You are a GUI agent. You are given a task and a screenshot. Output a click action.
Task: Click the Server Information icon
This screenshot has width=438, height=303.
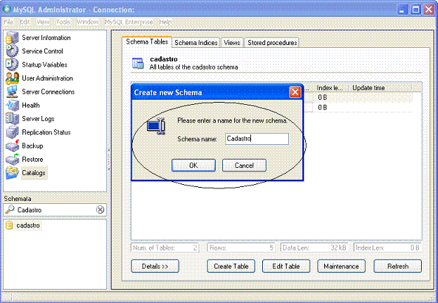coord(12,38)
